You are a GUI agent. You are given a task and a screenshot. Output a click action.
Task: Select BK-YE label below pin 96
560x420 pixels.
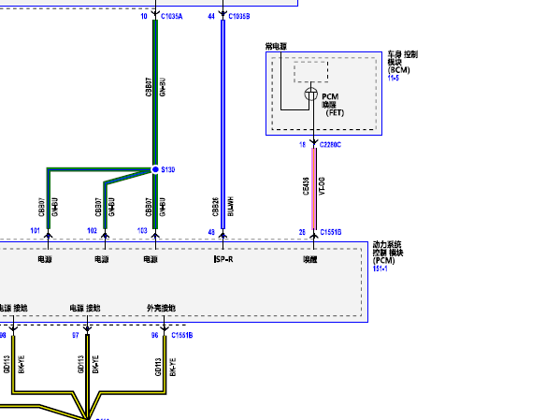pyautogui.click(x=173, y=367)
